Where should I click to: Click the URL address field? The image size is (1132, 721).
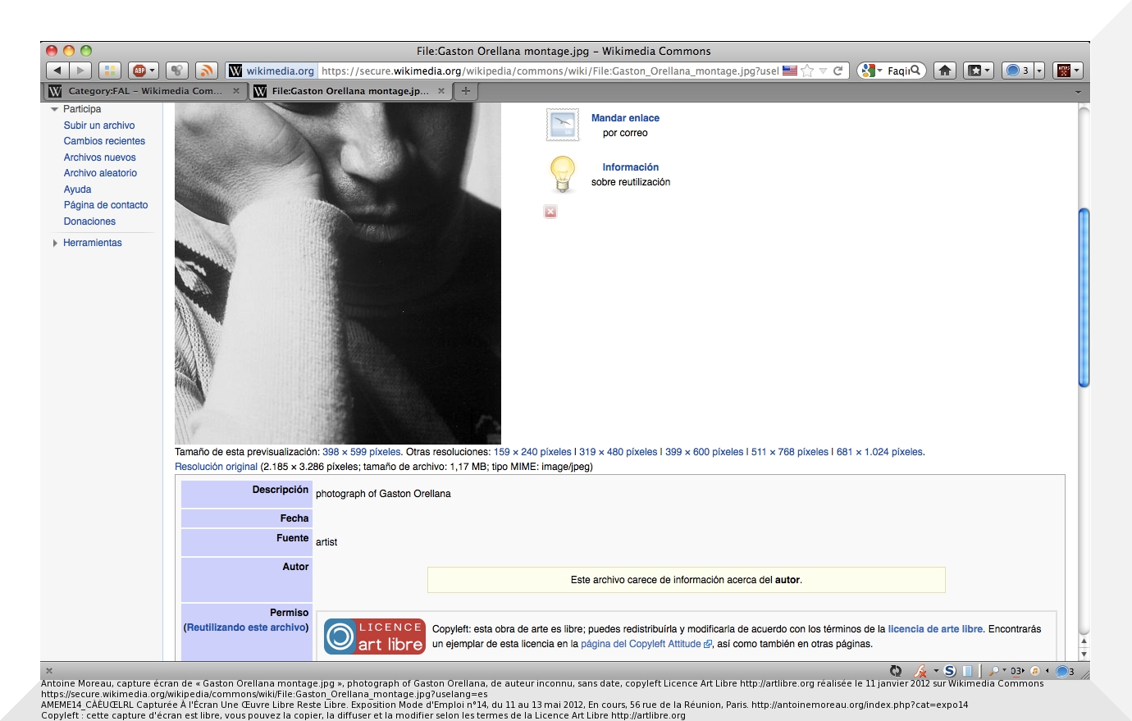(550, 71)
